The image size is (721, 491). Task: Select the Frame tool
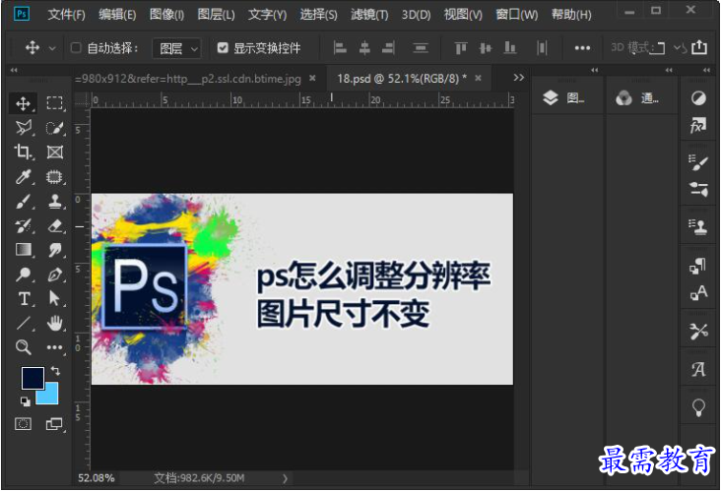[x=55, y=152]
